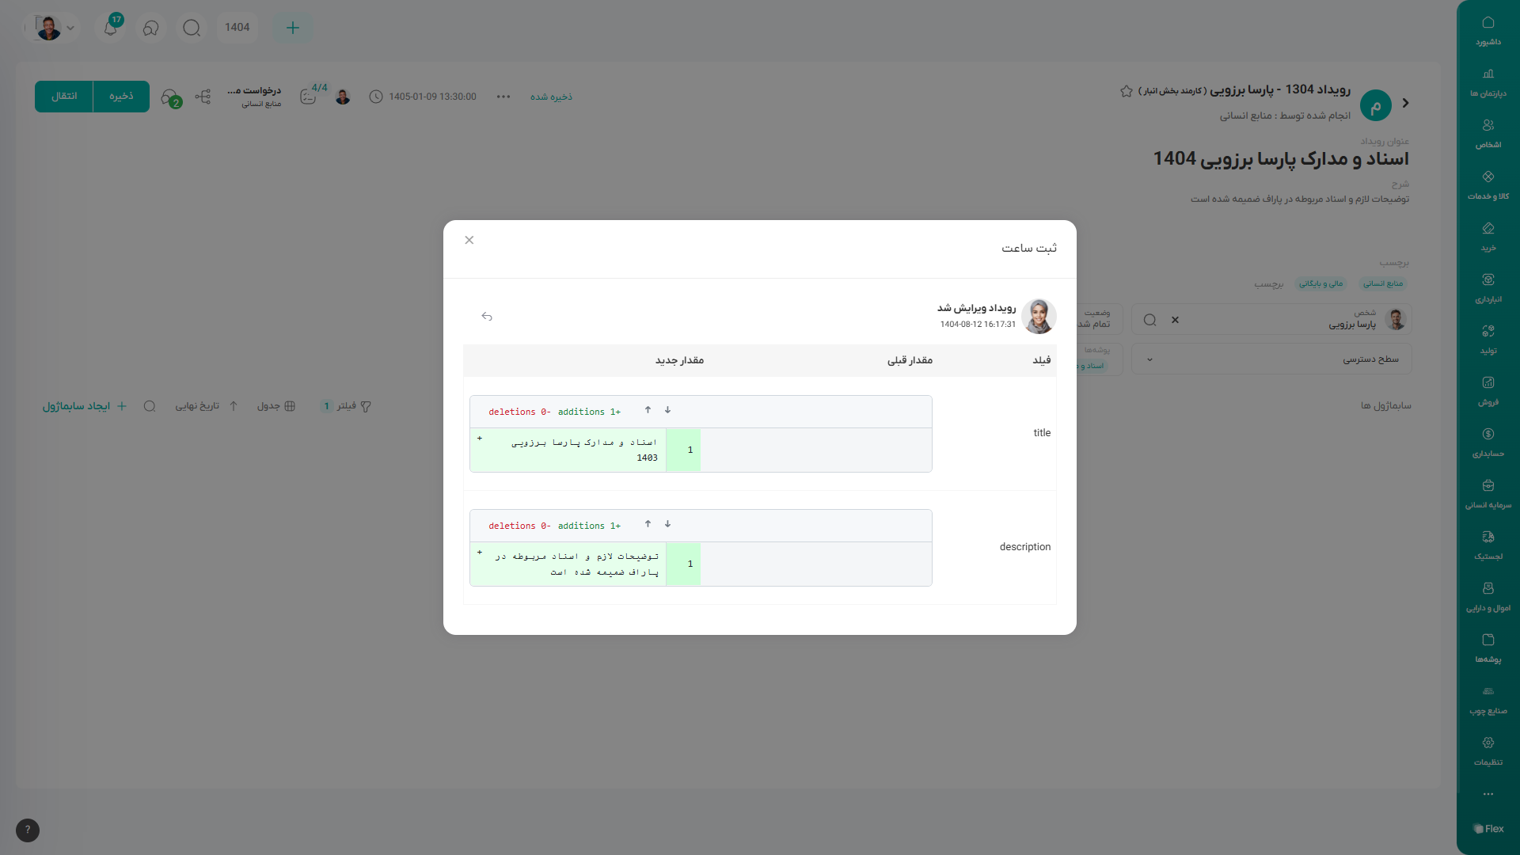1520x855 pixels.
Task: Jump to previous change in description diff
Action: (x=648, y=524)
